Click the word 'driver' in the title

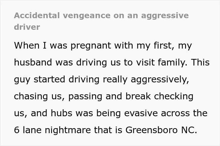tap(27, 27)
